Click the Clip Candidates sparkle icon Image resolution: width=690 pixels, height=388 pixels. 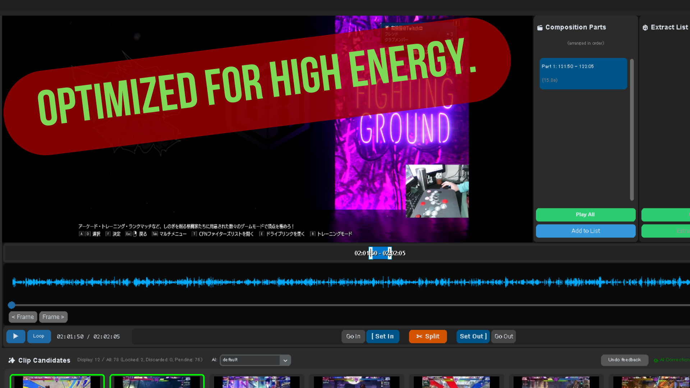[11, 360]
